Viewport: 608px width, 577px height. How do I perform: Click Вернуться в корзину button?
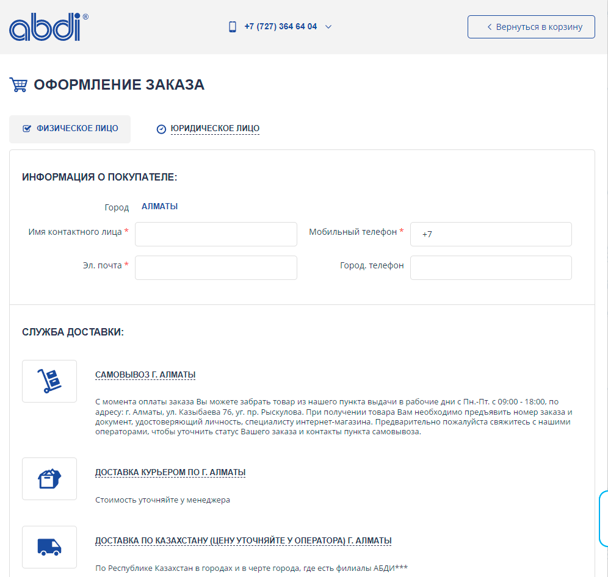(x=531, y=27)
